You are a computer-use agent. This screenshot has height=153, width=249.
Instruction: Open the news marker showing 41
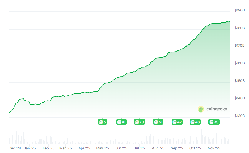point(121,122)
